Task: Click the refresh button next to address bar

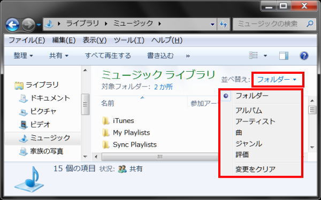Action: tap(223, 25)
